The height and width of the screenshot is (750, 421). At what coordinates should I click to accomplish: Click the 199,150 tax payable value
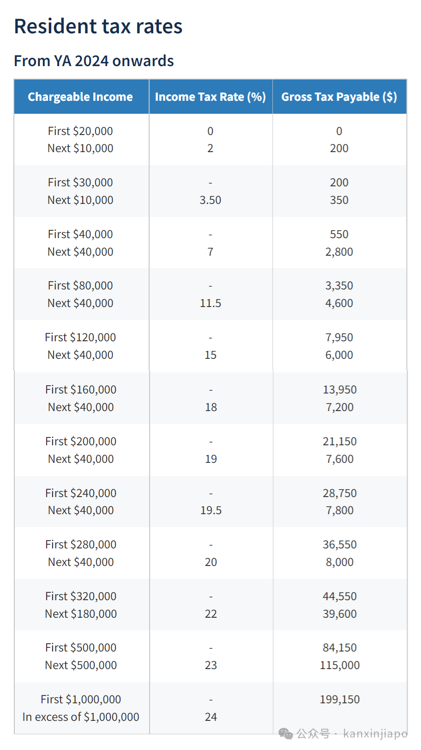pos(340,700)
